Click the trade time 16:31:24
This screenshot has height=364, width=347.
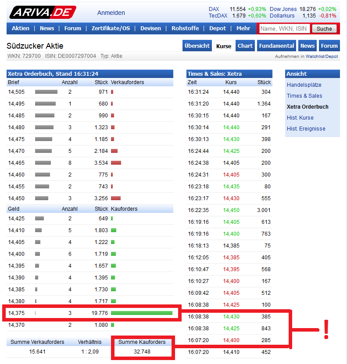pyautogui.click(x=198, y=92)
